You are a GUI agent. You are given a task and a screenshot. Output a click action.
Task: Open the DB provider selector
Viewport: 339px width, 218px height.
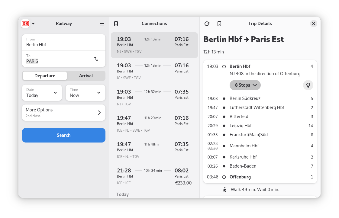28,24
